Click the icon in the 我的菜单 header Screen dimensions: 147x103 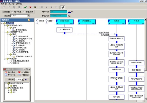point(29,20)
